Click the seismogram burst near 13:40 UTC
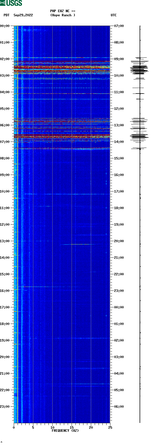This screenshot has height=445, width=152. [140, 136]
